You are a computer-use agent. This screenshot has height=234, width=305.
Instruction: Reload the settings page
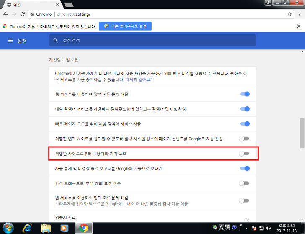pos(23,14)
